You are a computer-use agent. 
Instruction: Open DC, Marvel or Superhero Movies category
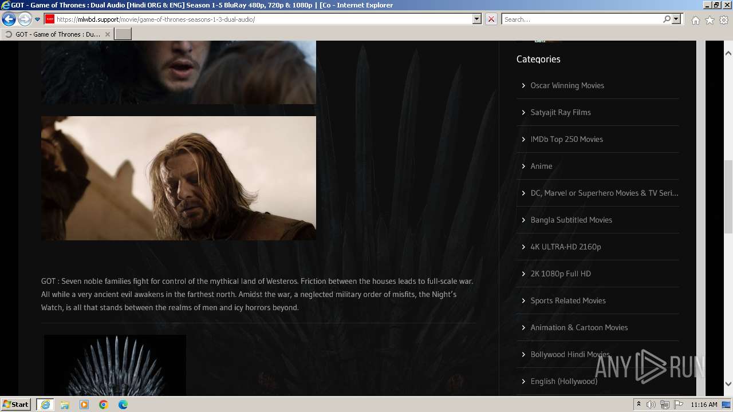[604, 193]
